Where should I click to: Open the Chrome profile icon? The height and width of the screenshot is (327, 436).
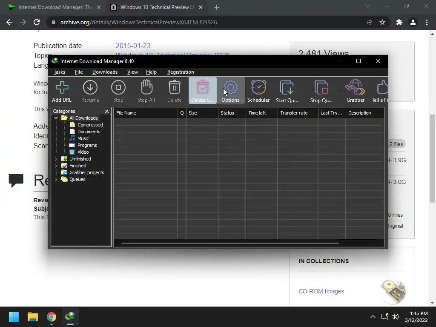pos(413,22)
